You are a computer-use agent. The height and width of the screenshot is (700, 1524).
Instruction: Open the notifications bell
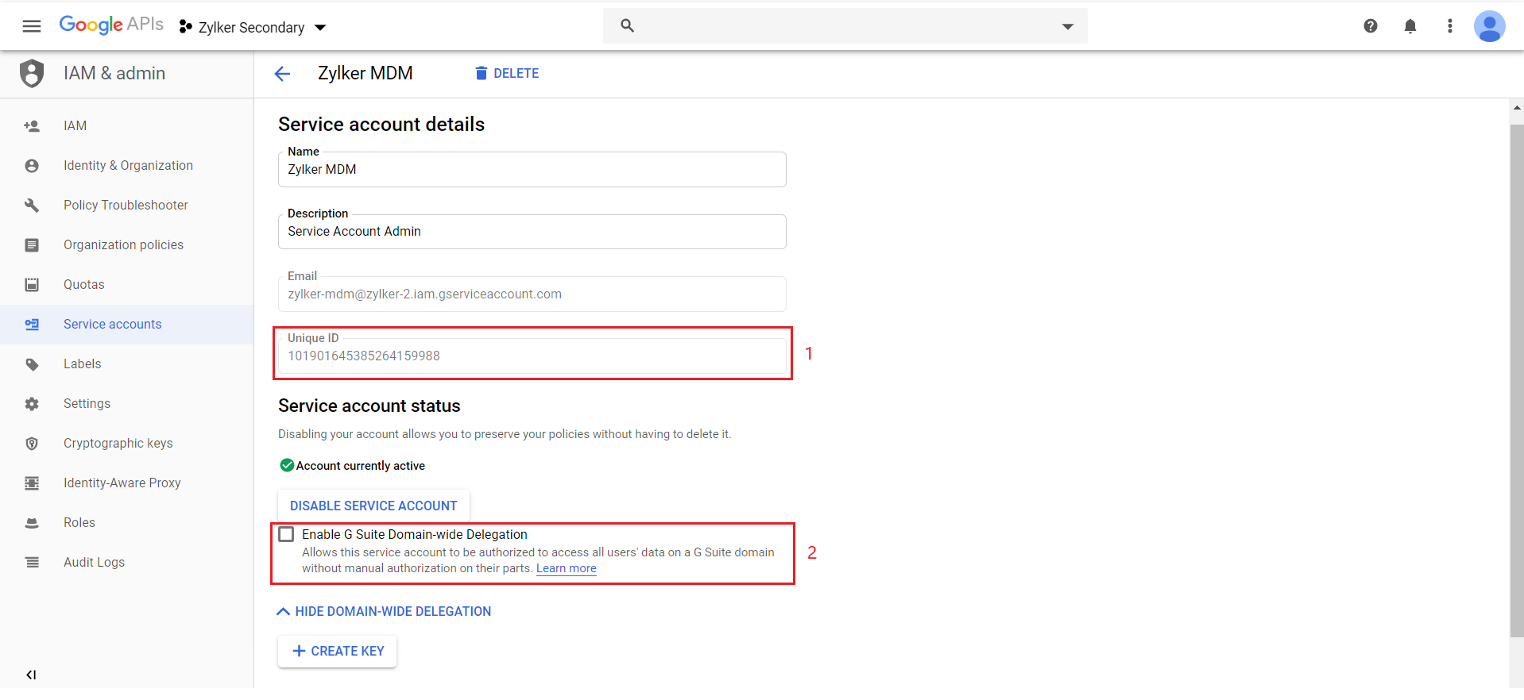[x=1410, y=26]
